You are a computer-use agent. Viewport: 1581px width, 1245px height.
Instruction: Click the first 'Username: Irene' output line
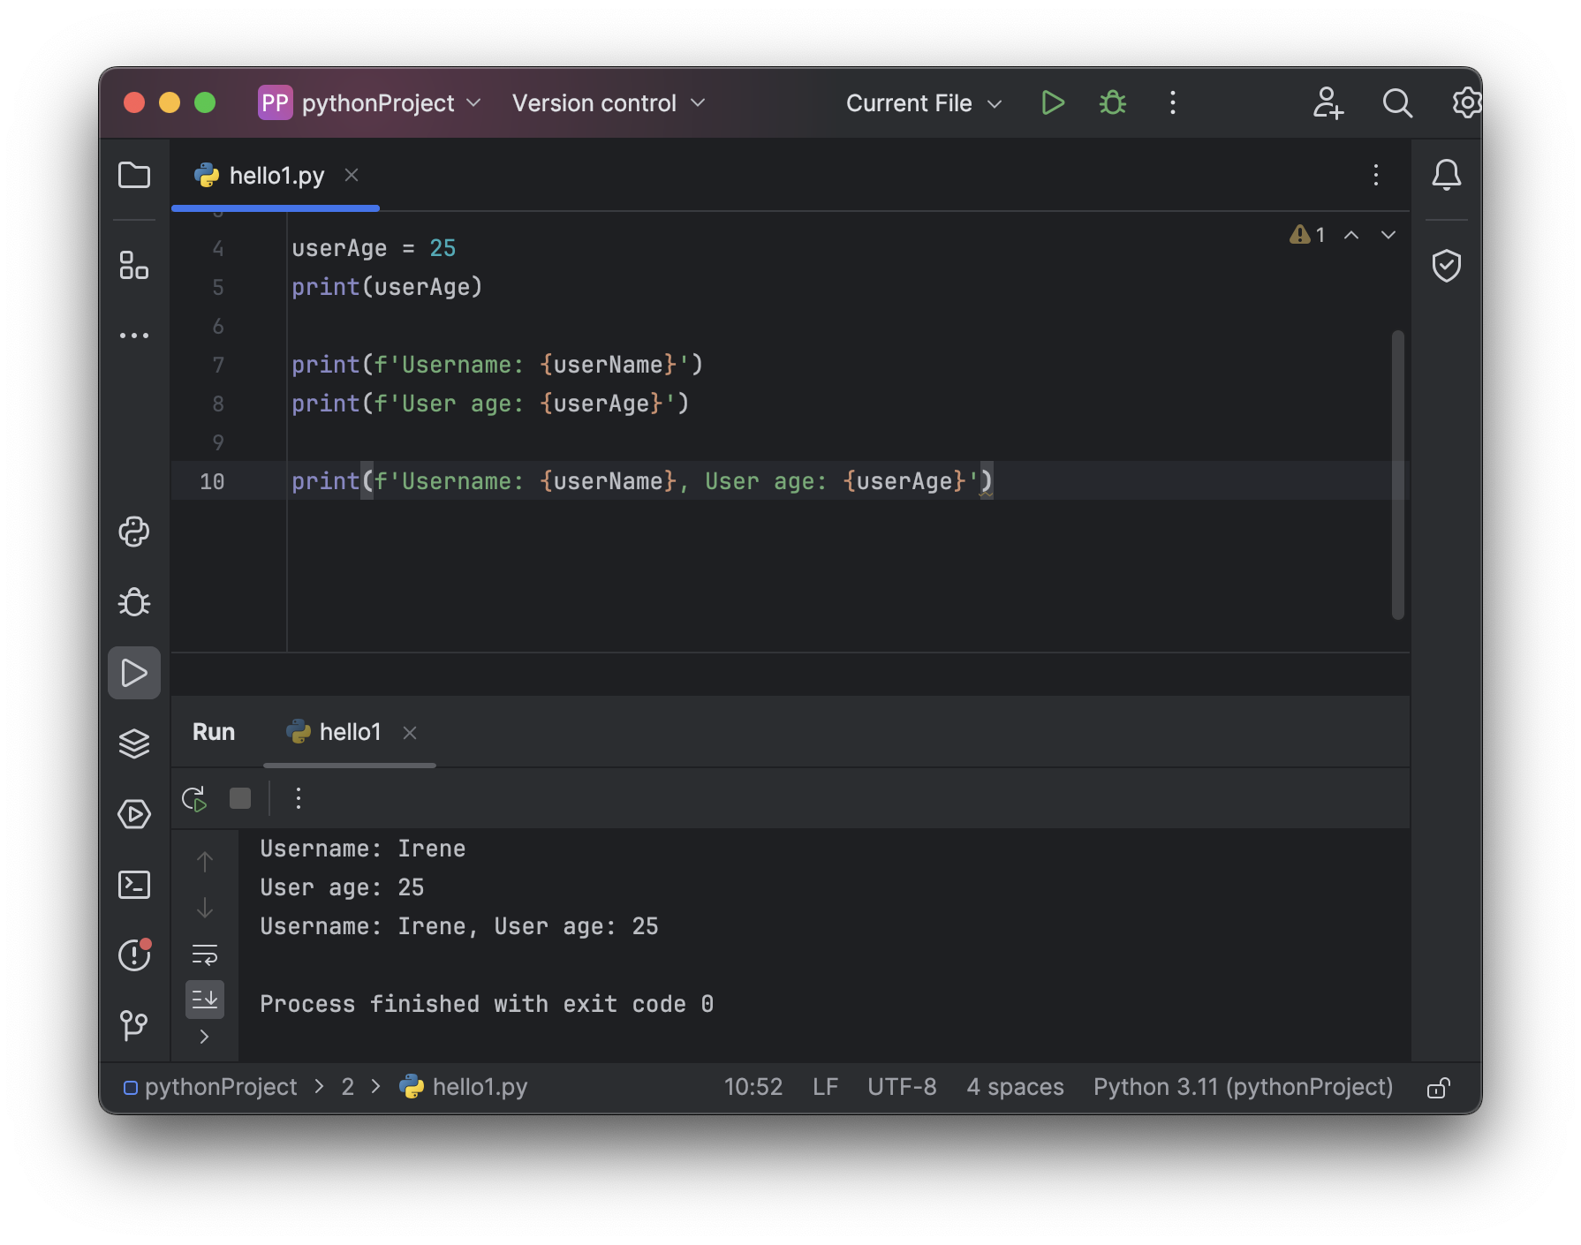click(363, 849)
